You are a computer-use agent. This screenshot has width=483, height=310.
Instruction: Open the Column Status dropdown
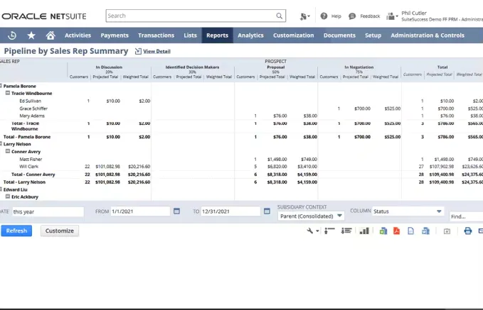pyautogui.click(x=407, y=211)
